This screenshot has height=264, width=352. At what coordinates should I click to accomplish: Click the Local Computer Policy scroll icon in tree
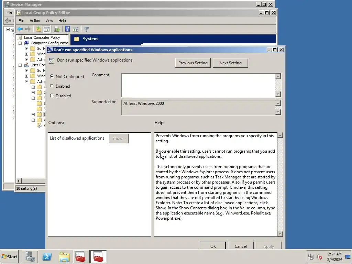tap(20, 37)
